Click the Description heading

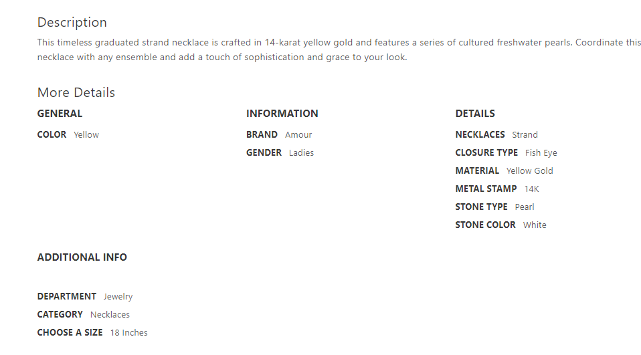(72, 23)
